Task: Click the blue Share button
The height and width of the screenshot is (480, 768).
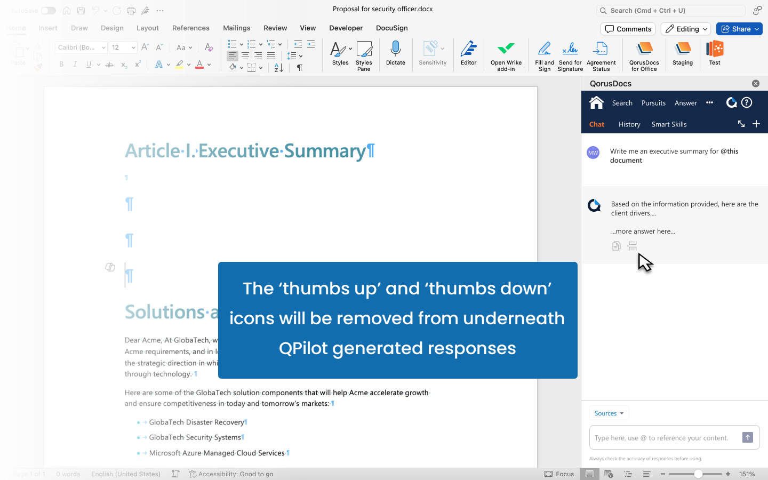Action: (739, 29)
